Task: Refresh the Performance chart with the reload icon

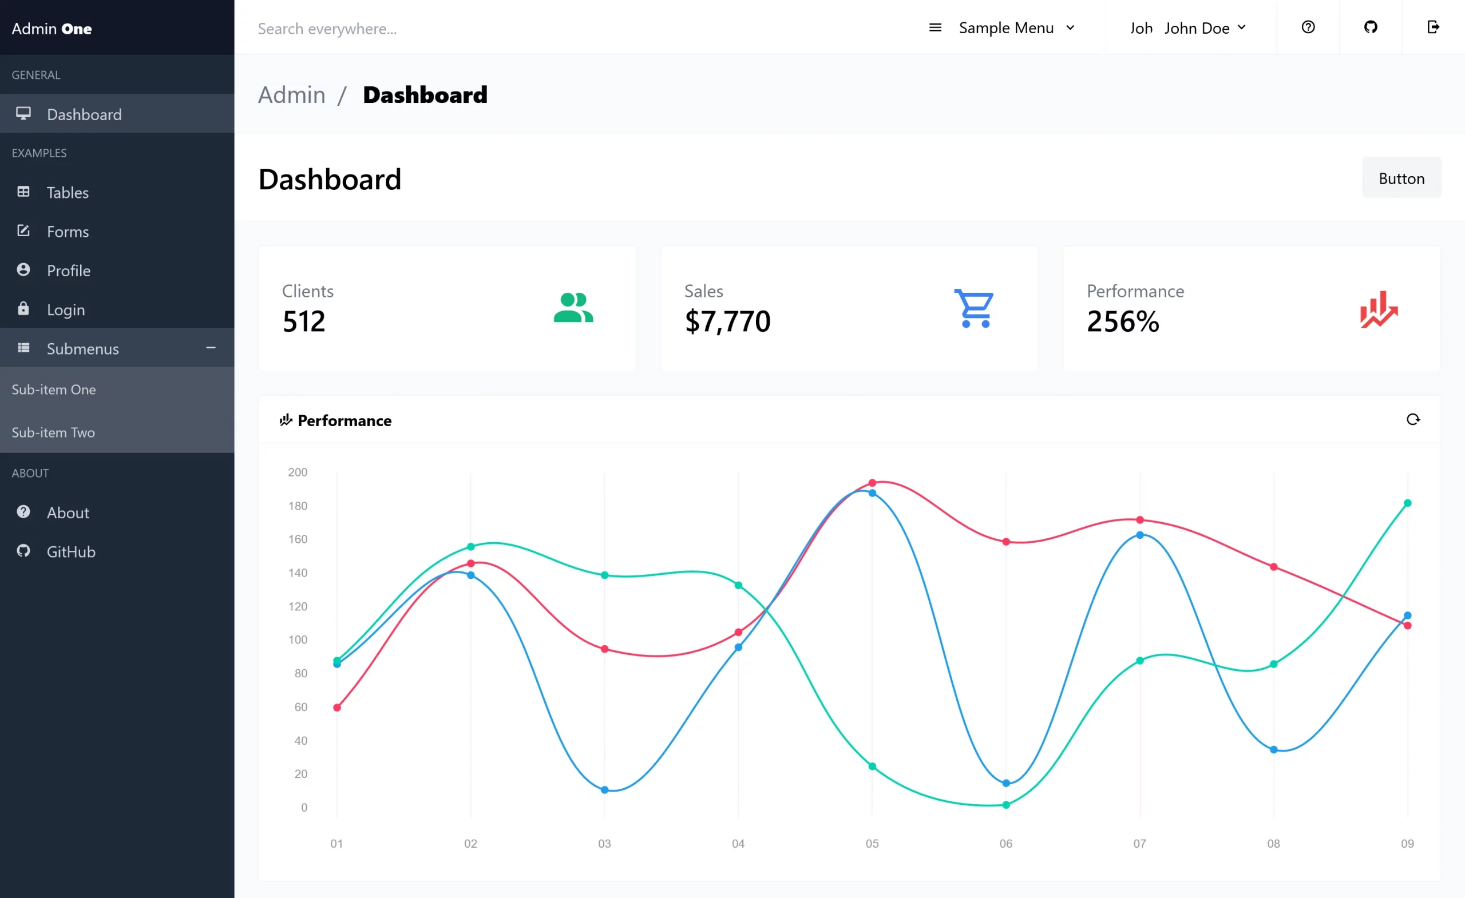Action: pyautogui.click(x=1413, y=420)
